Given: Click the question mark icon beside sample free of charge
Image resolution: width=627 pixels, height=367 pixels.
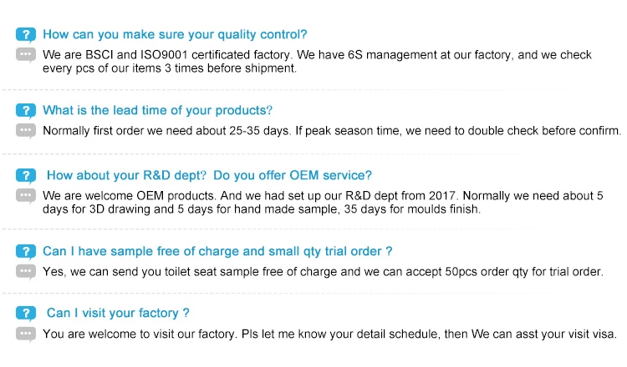Looking at the screenshot, I should click(26, 252).
